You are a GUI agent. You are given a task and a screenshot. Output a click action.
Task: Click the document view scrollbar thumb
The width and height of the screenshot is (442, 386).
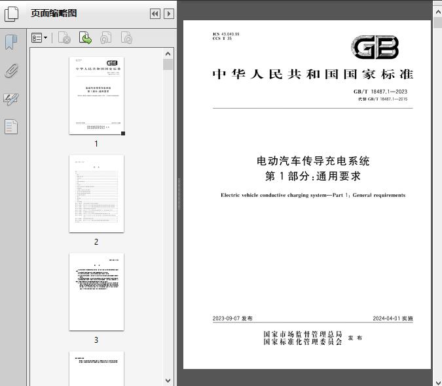coord(438,22)
